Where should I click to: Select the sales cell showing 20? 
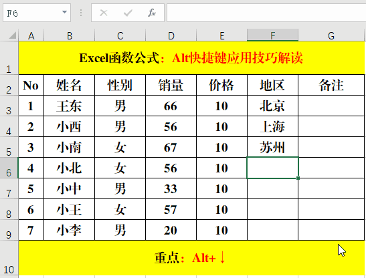coord(171,230)
